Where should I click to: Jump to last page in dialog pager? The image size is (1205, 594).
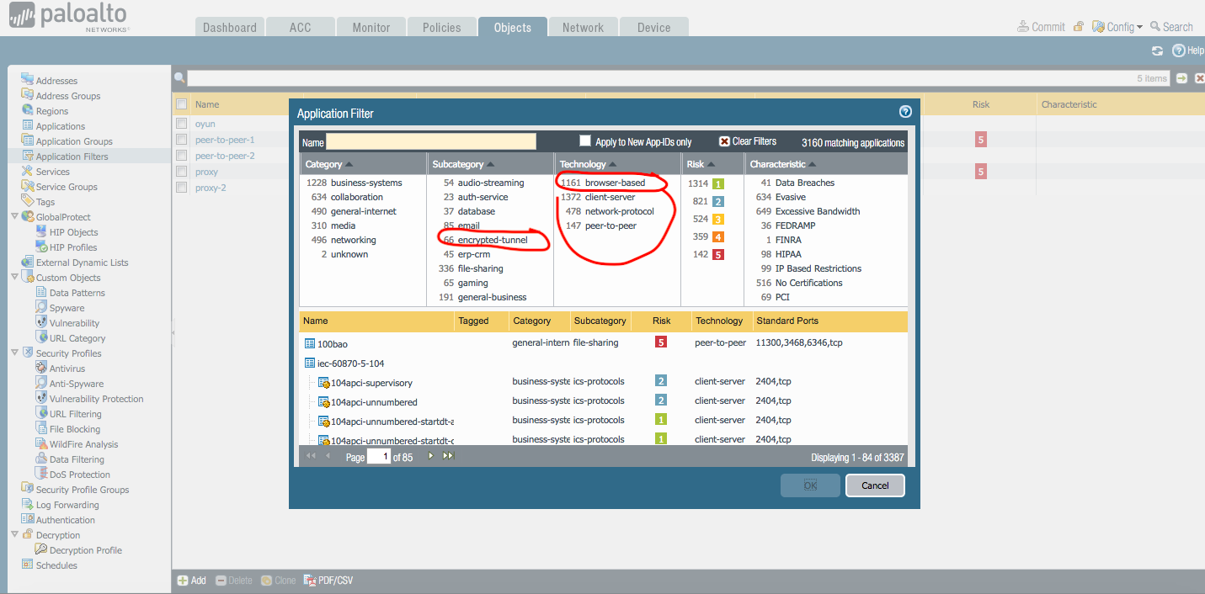point(448,456)
